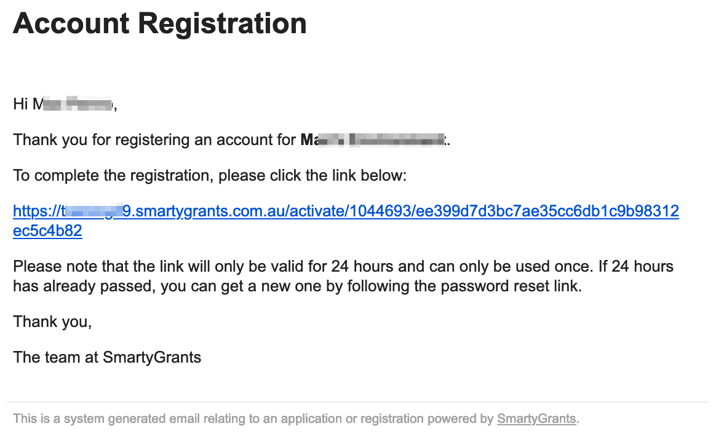Click the wrapped link ending 'ec5c4b82'

[47, 232]
